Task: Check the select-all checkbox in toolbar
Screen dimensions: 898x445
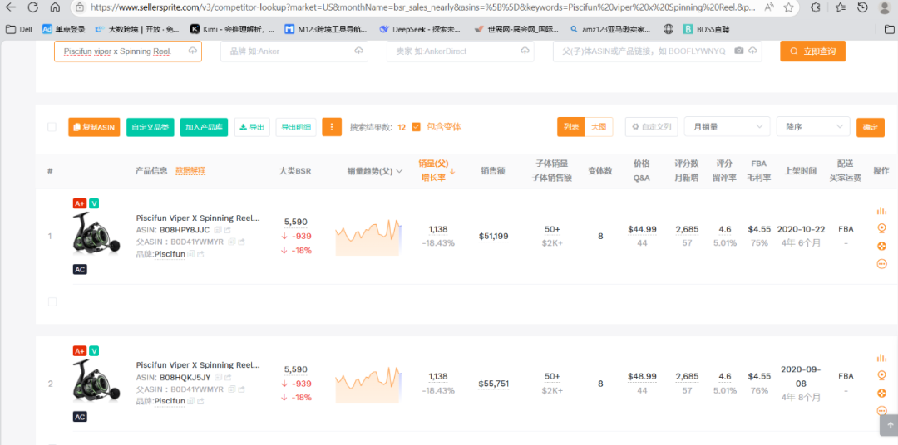Action: tap(52, 127)
